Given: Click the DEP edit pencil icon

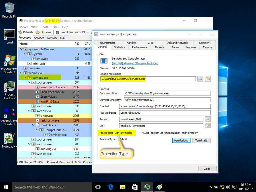Looking at the screenshot, I should coord(208,126).
